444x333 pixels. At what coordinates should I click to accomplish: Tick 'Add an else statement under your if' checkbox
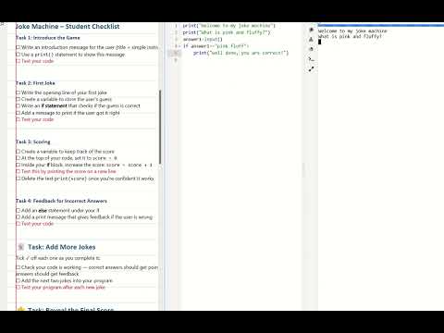[18, 210]
